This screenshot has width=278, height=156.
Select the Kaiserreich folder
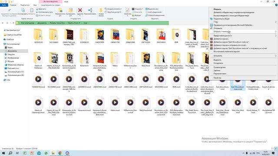click(84, 59)
